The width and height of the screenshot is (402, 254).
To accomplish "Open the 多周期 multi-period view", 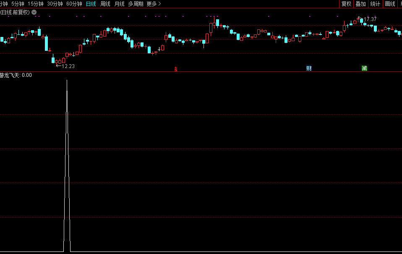I will pyautogui.click(x=136, y=4).
